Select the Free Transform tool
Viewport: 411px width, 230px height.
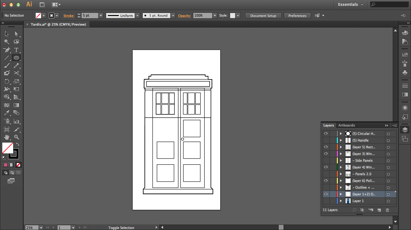tap(16, 89)
